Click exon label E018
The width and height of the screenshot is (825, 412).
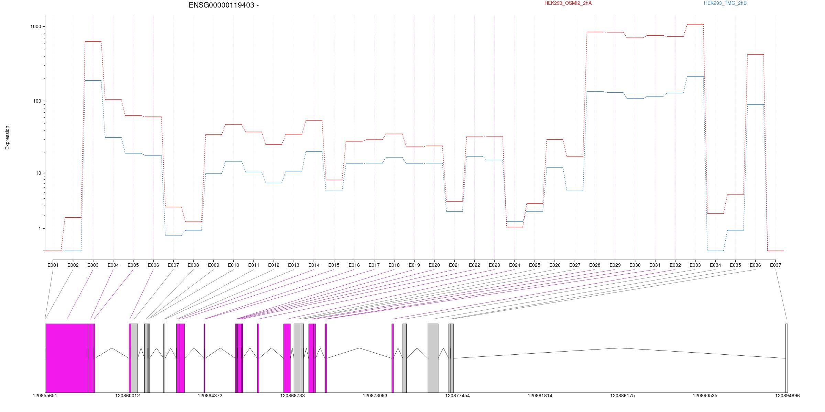pyautogui.click(x=394, y=265)
